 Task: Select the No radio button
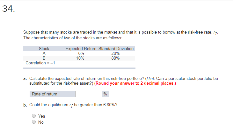tap(34, 122)
